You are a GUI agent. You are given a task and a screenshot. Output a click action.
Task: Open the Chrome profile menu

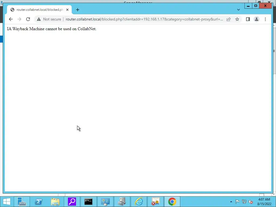(257, 19)
